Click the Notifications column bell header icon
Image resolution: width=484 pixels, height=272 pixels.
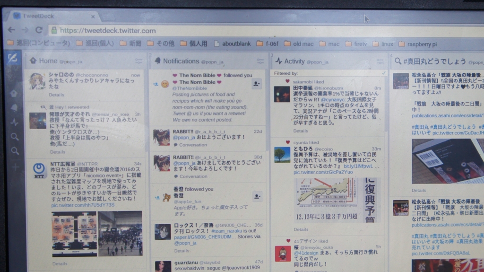tap(157, 61)
